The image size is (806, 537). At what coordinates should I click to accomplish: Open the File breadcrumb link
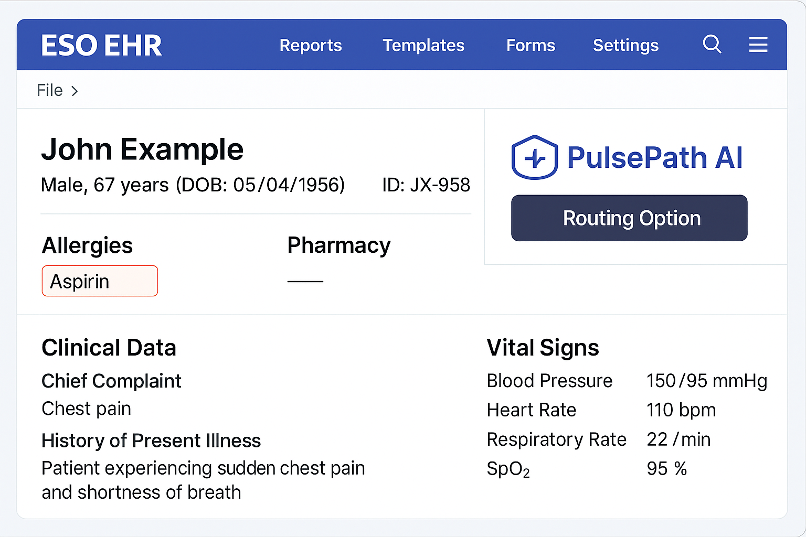click(x=49, y=90)
